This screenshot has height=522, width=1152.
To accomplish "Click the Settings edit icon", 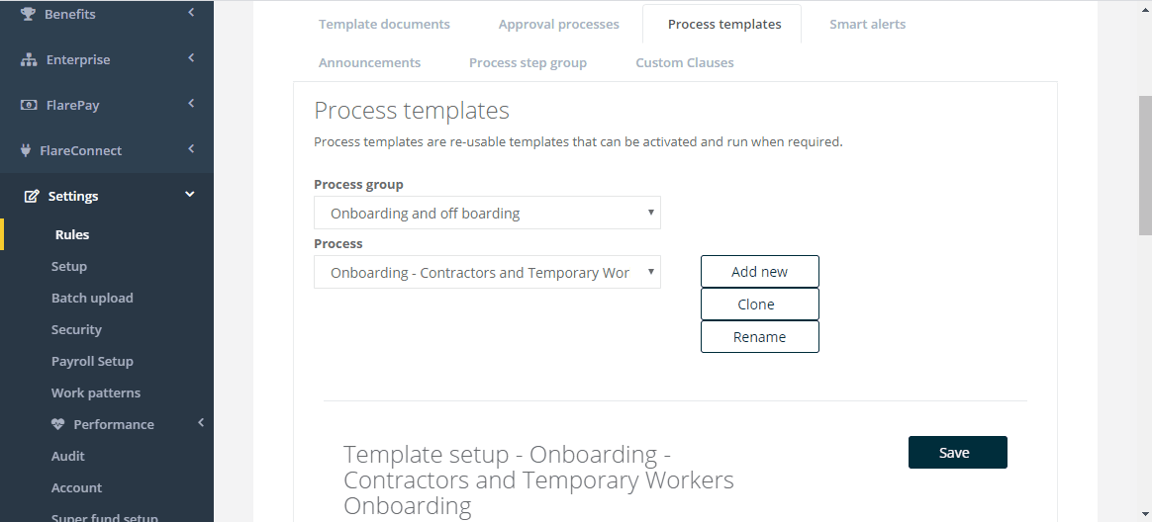I will click(x=32, y=196).
